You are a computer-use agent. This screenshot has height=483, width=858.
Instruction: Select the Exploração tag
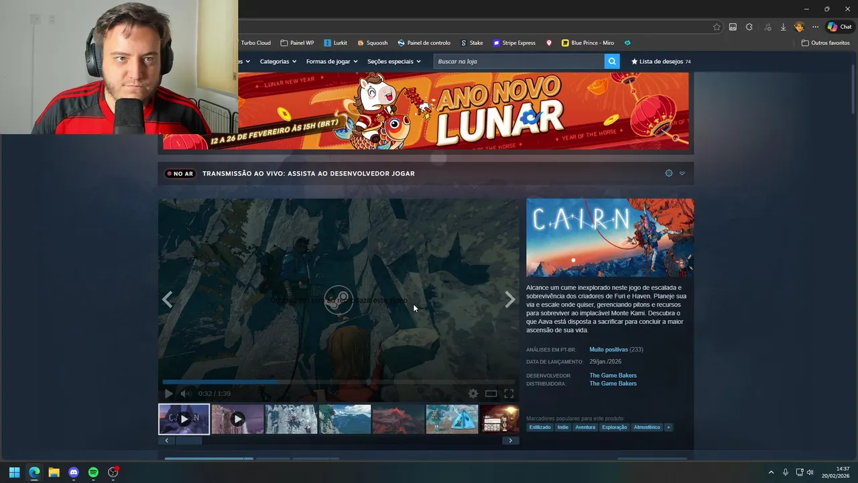[x=615, y=427]
